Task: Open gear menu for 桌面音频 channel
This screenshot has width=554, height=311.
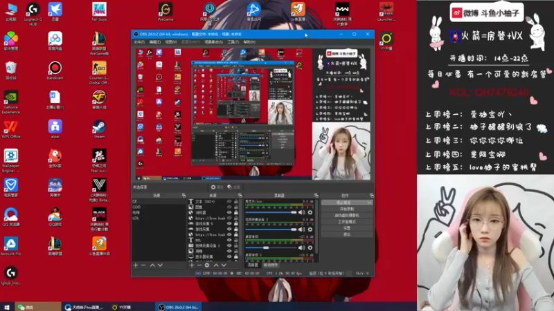Action: (310, 247)
